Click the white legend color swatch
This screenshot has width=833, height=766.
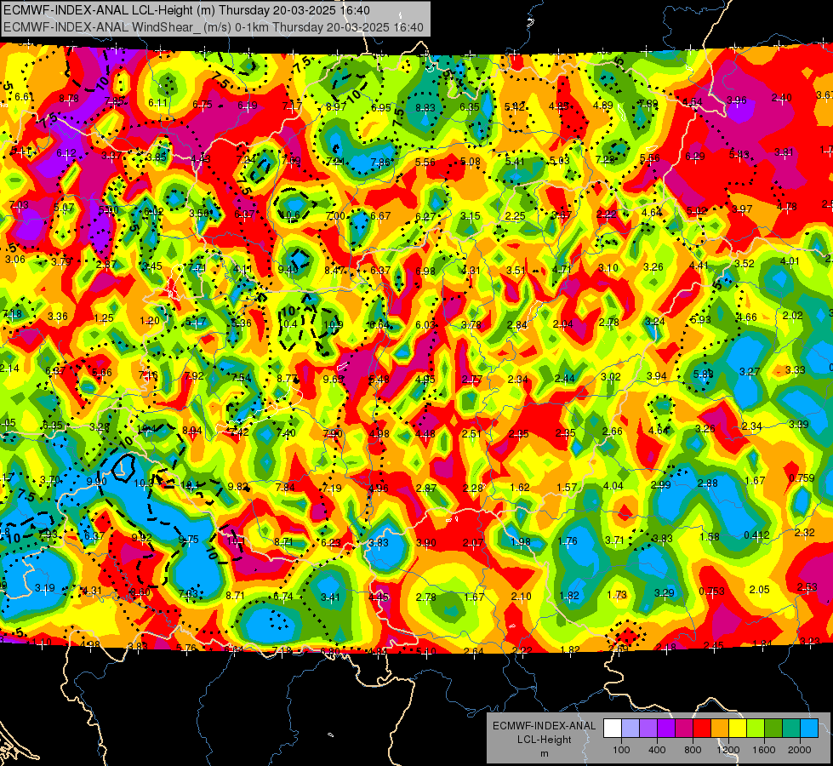click(x=613, y=728)
